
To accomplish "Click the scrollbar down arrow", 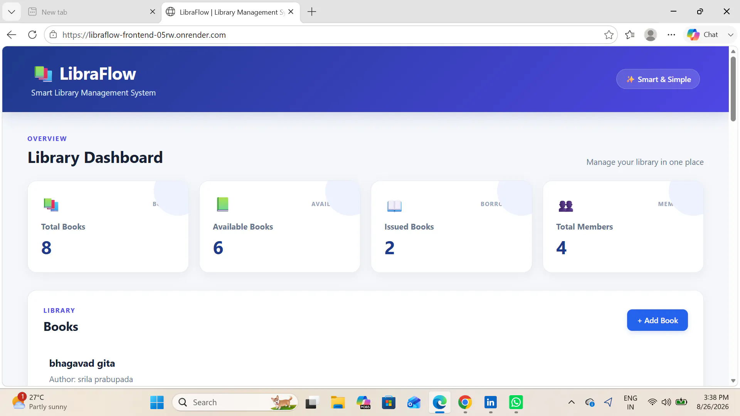I will click(x=733, y=381).
